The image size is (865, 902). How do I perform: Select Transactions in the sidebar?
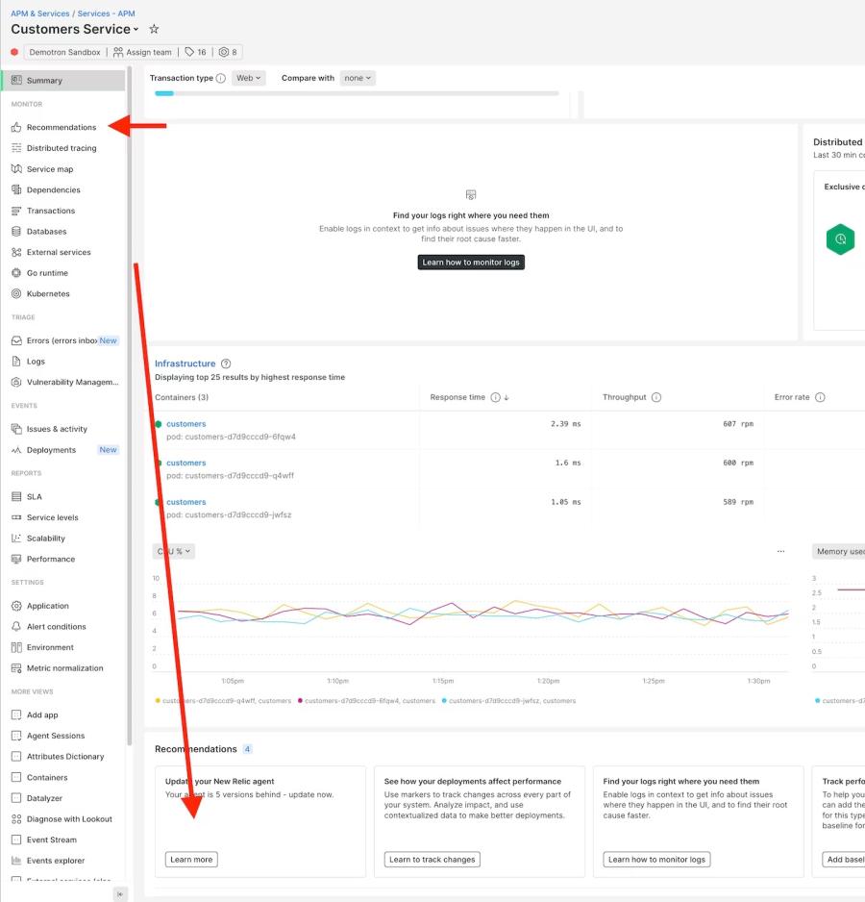click(x=51, y=211)
